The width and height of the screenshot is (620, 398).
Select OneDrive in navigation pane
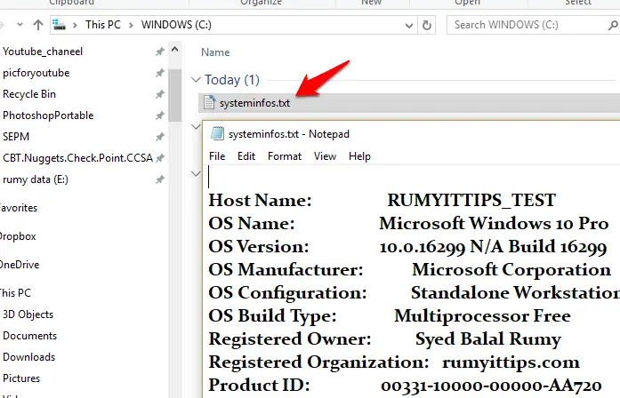click(20, 265)
